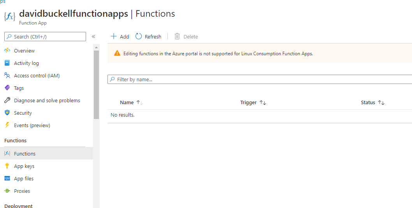Click the sidebar scrollbar thumb
This screenshot has height=208, width=412.
click(x=96, y=84)
